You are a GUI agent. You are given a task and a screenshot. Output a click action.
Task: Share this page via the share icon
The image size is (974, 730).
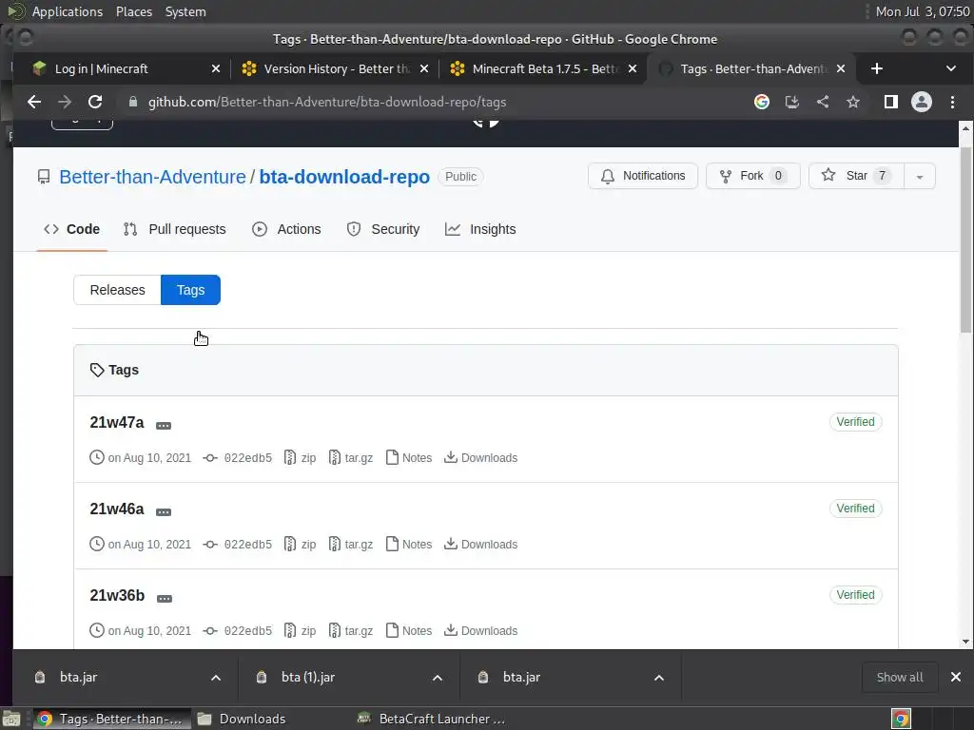[x=823, y=102]
